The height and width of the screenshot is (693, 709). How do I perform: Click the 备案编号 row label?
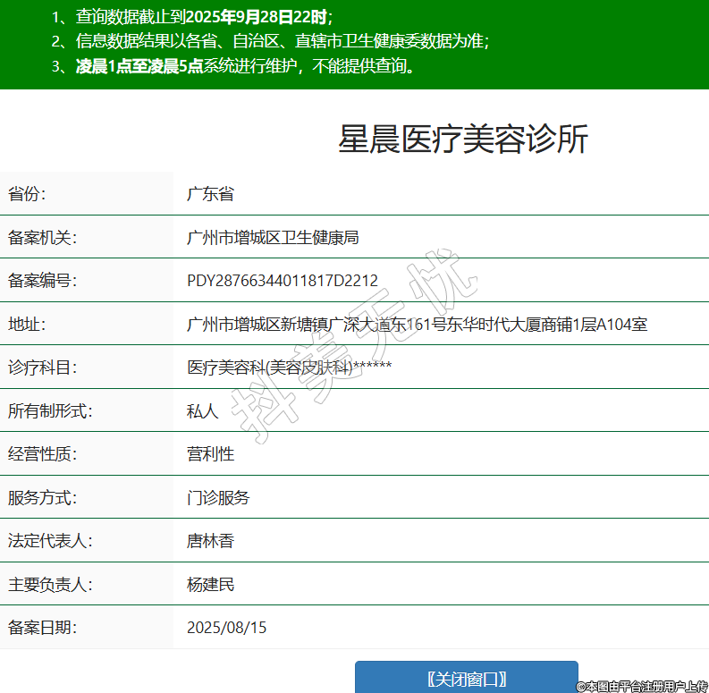[x=43, y=281]
